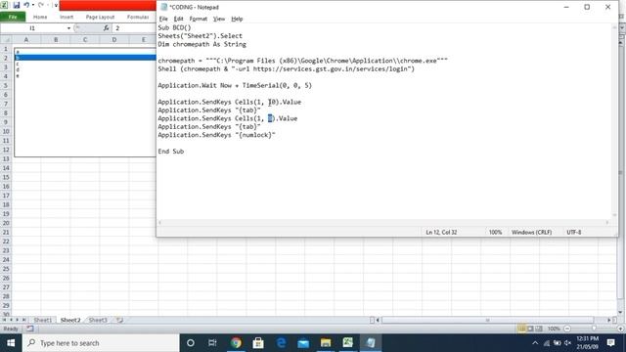Open Task View on taskbar
Image resolution: width=626 pixels, height=352 pixels.
tap(212, 343)
